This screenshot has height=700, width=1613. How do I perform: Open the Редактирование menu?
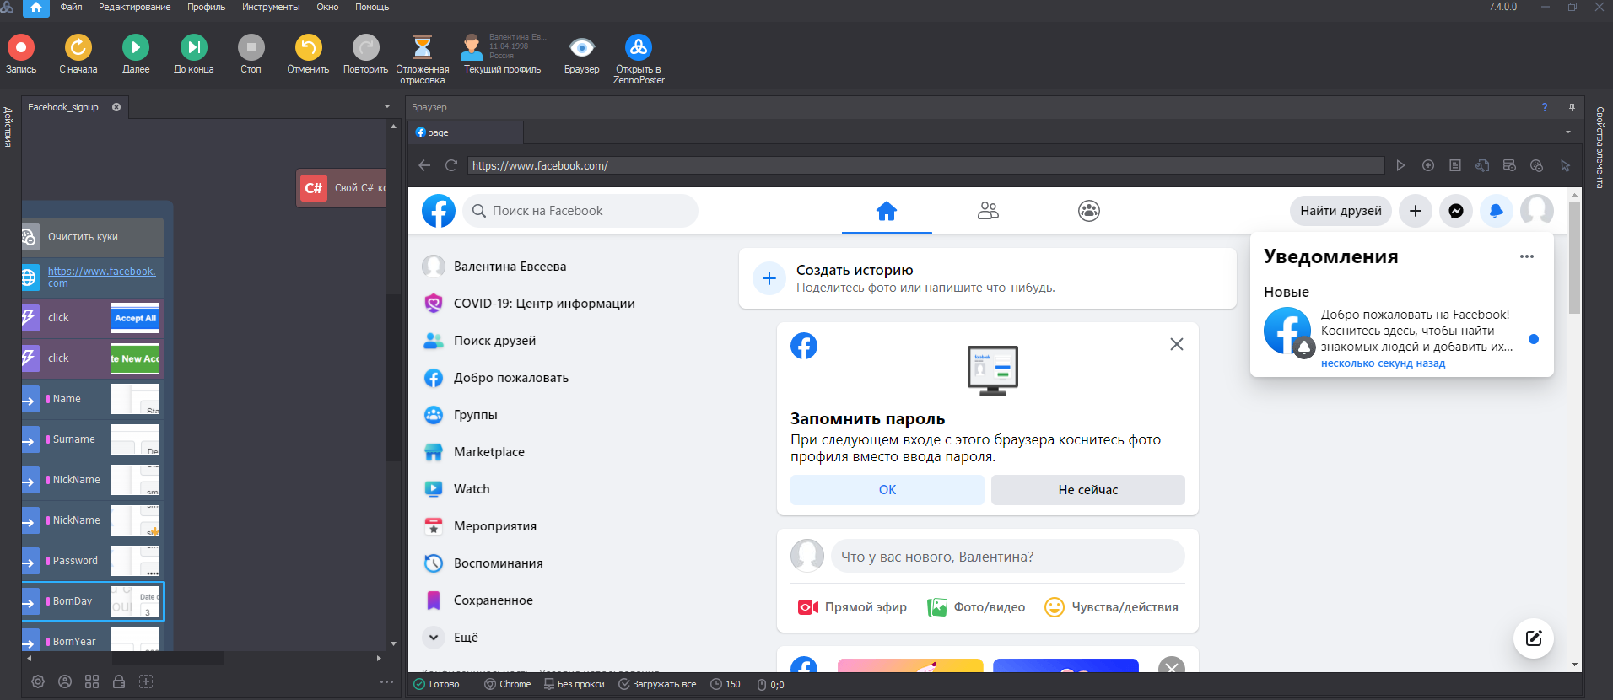[x=134, y=7]
